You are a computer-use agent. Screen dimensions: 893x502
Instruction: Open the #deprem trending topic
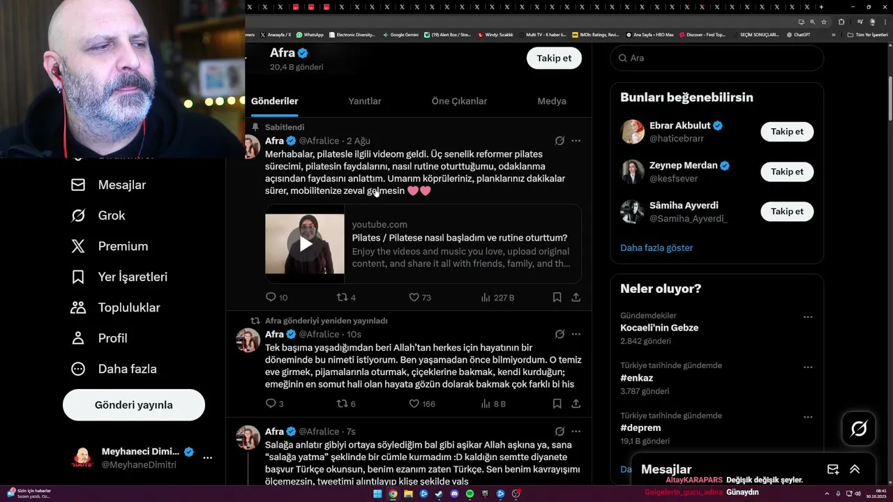pyautogui.click(x=640, y=428)
